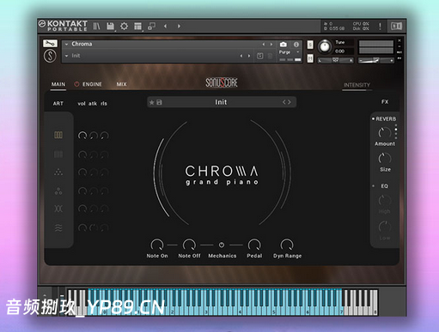Toggle the ENGINE power icon
This screenshot has width=439, height=332.
(76, 84)
